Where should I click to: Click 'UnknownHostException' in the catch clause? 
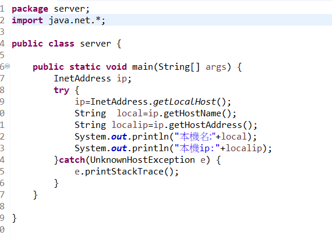pyautogui.click(x=143, y=160)
